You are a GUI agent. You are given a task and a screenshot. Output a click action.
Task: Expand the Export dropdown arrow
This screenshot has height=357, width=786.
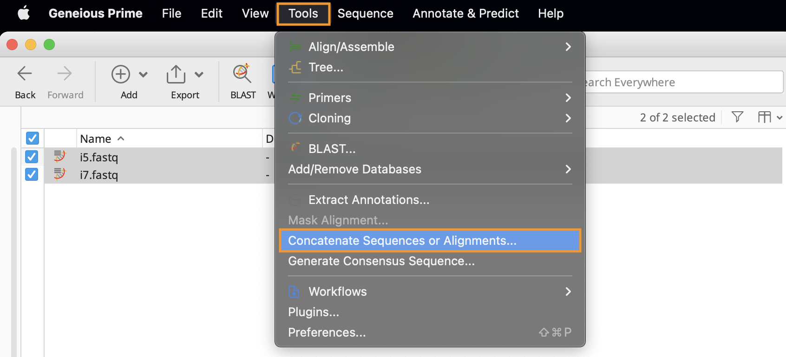pyautogui.click(x=199, y=75)
